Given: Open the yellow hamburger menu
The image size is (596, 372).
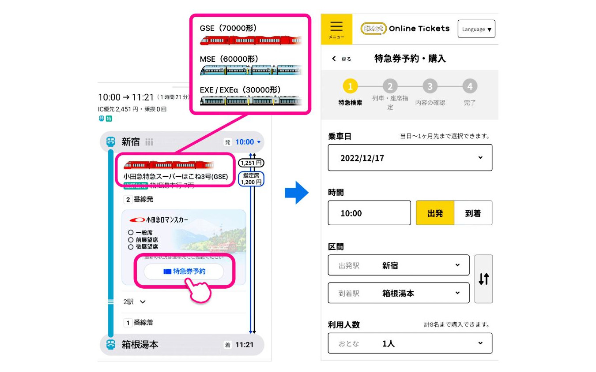Looking at the screenshot, I should point(336,29).
